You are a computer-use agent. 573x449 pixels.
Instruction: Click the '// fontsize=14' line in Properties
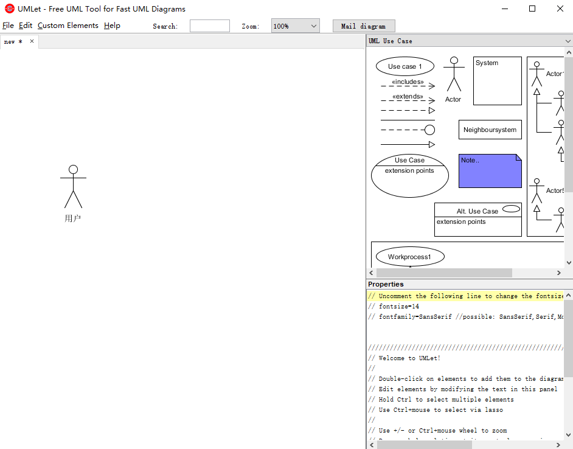click(394, 307)
